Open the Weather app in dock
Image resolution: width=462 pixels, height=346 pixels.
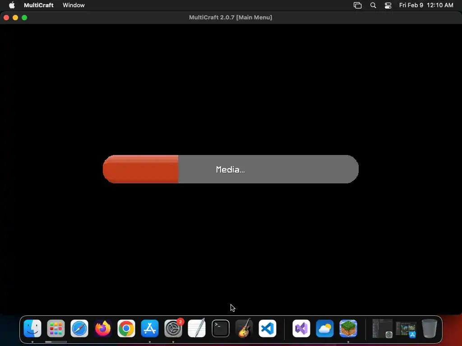[325, 328]
